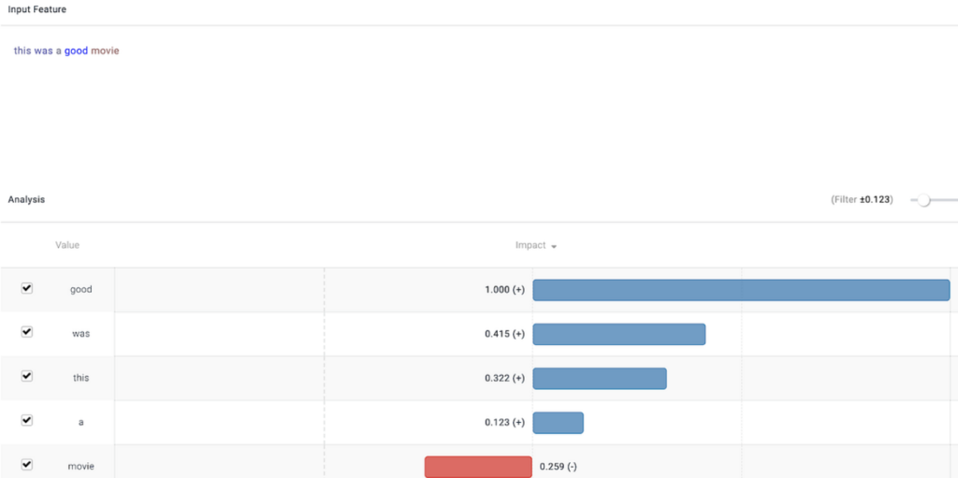Toggle the 'was' row checkbox
The image size is (958, 478).
point(27,332)
